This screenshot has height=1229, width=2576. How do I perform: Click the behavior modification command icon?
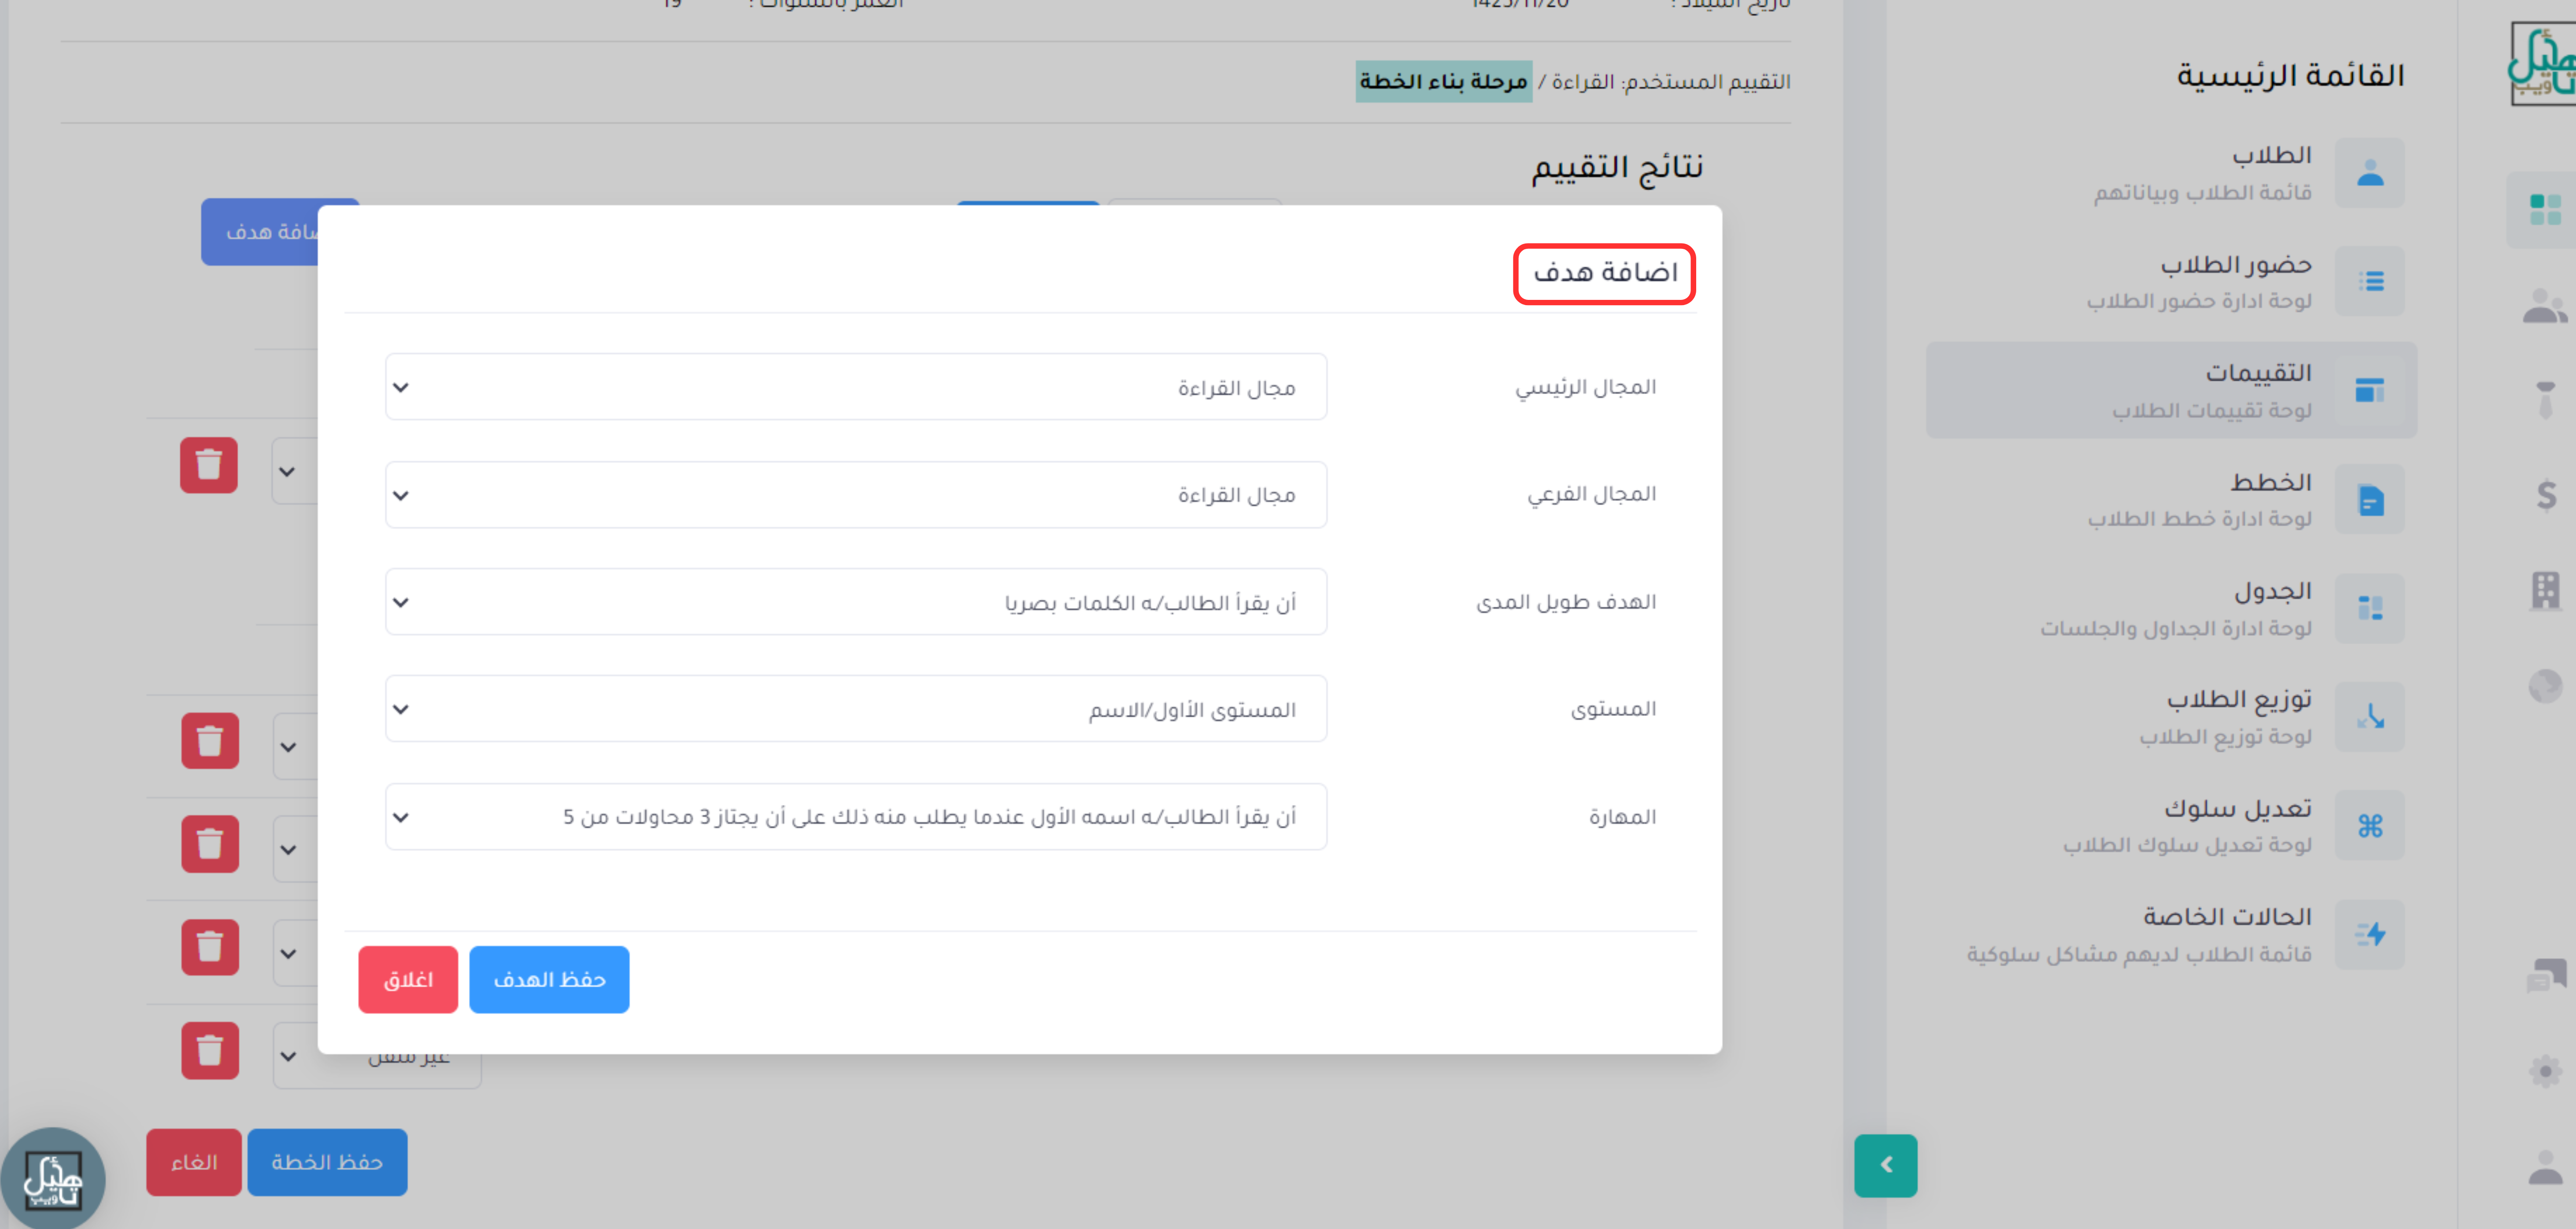(2370, 826)
